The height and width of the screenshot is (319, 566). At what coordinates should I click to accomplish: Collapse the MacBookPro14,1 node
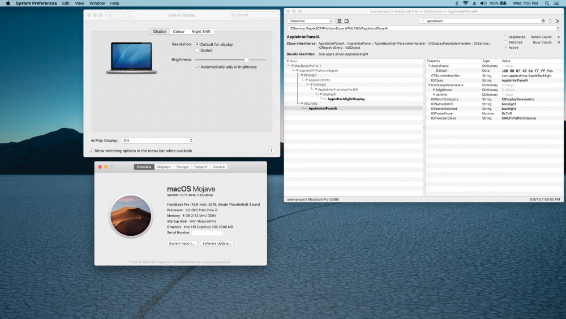click(293, 66)
